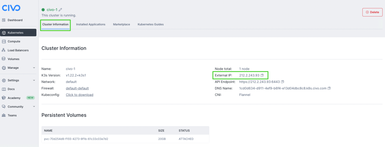The height and width of the screenshot is (147, 385).
Task: Expand the Manage menu chevron
Action: (x=34, y=68)
